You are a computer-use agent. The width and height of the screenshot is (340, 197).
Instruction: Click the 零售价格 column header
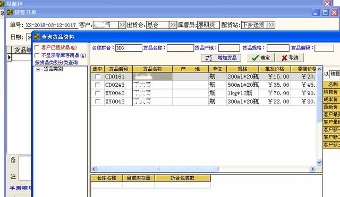[x=303, y=69]
